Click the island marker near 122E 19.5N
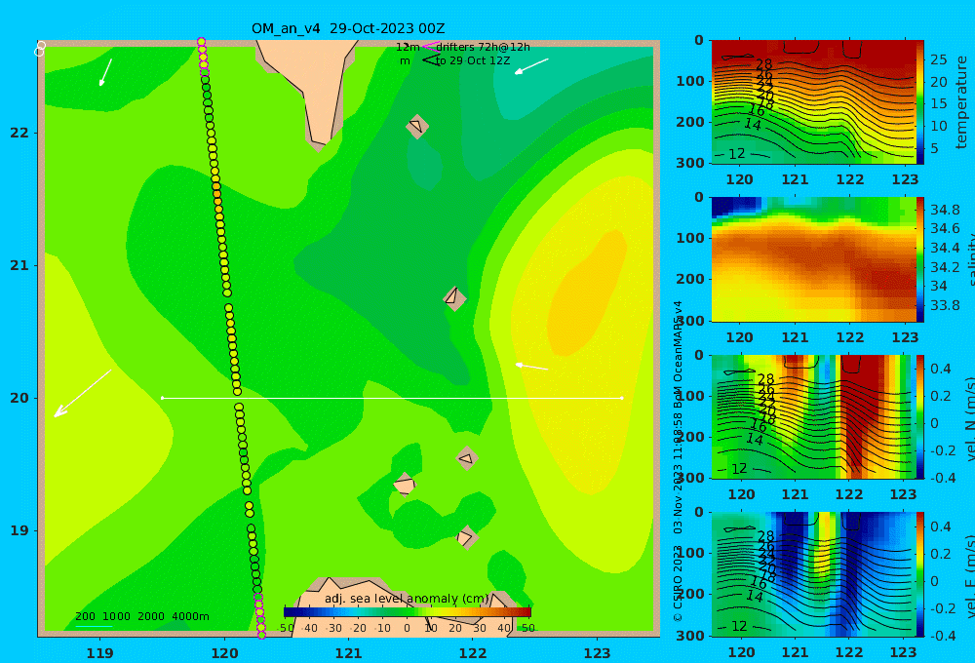975x663 pixels. click(x=467, y=458)
